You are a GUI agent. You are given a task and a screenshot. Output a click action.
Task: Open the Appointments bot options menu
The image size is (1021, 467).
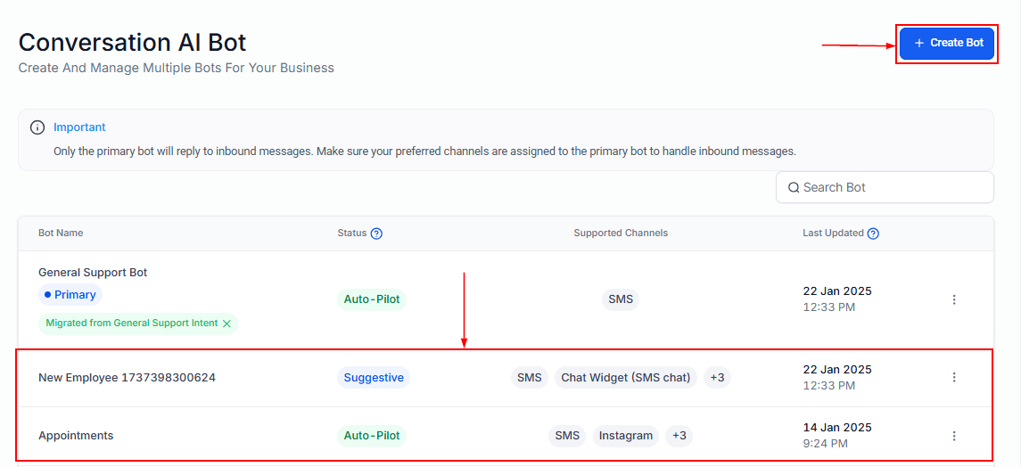tap(954, 436)
